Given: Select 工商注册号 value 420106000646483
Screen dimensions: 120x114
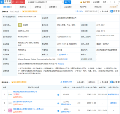Looking at the screenshot, I should (x=64, y=37).
